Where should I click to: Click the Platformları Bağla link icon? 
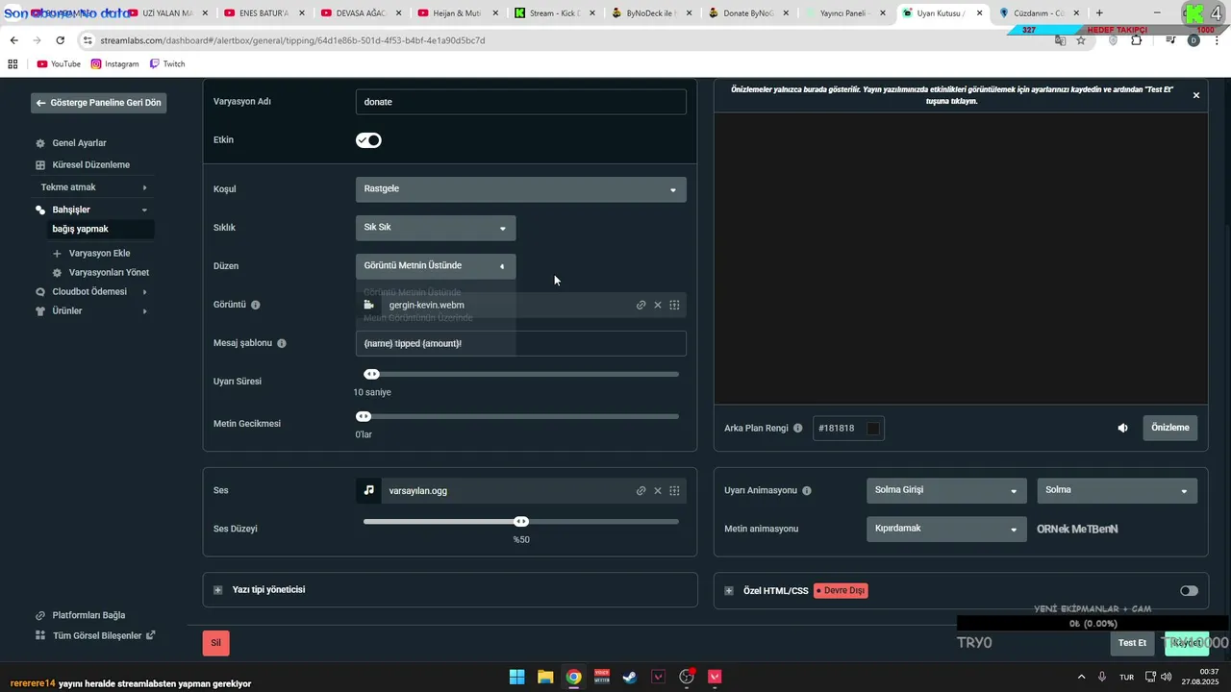[40, 615]
